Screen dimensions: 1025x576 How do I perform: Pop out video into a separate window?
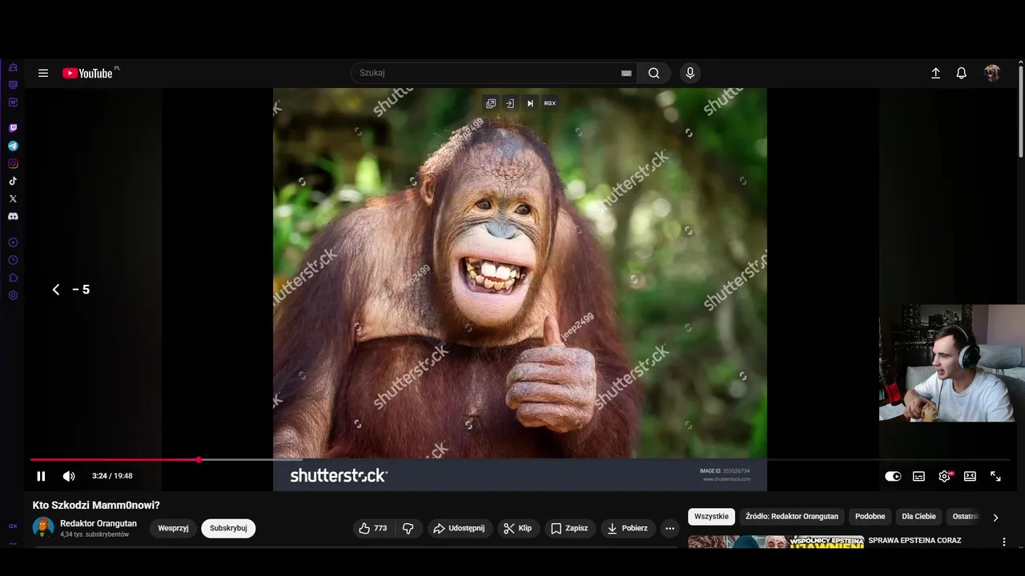(x=491, y=103)
